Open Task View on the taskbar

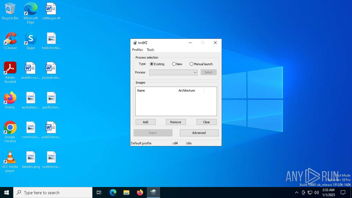[99, 193]
